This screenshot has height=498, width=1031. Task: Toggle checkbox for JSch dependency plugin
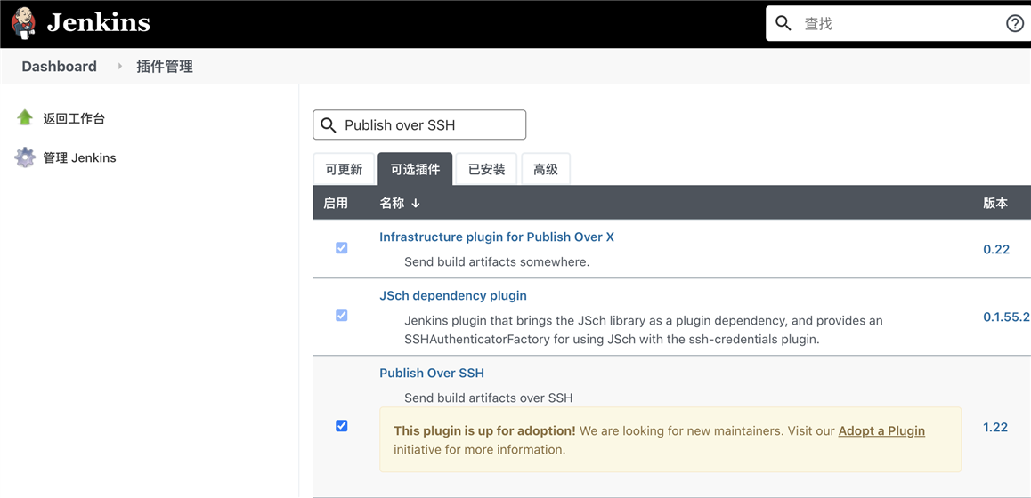tap(341, 316)
